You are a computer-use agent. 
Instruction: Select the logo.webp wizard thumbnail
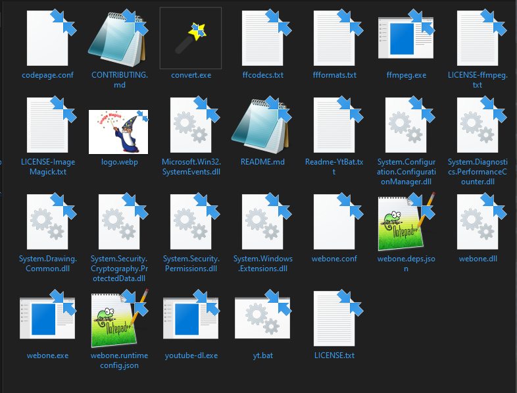118,132
